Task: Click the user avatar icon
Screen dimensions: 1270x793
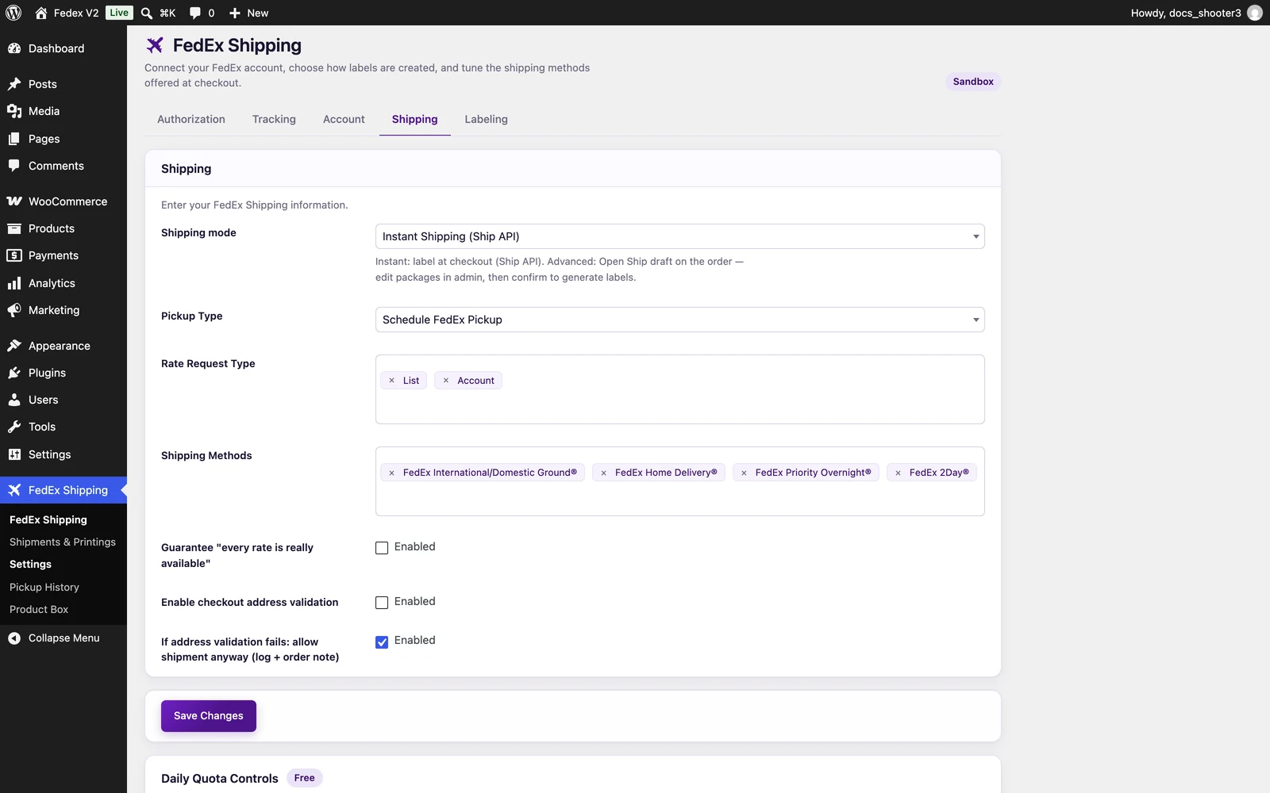Action: [x=1255, y=13]
